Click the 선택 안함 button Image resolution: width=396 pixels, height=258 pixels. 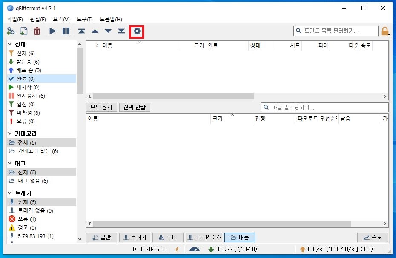135,107
